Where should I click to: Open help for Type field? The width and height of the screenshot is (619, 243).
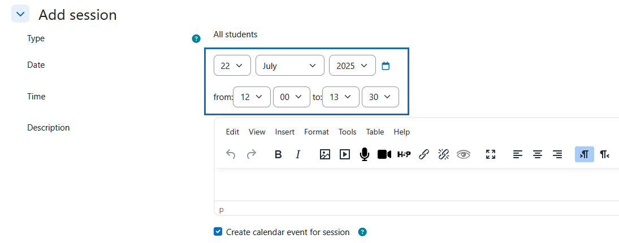point(196,38)
